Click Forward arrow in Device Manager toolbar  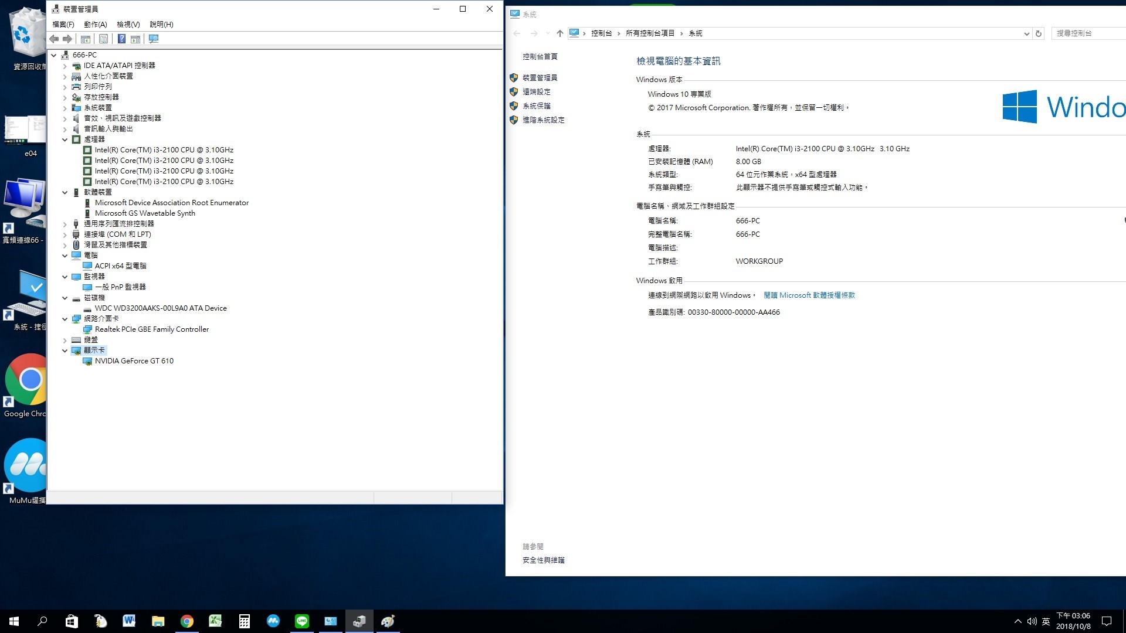click(x=67, y=39)
